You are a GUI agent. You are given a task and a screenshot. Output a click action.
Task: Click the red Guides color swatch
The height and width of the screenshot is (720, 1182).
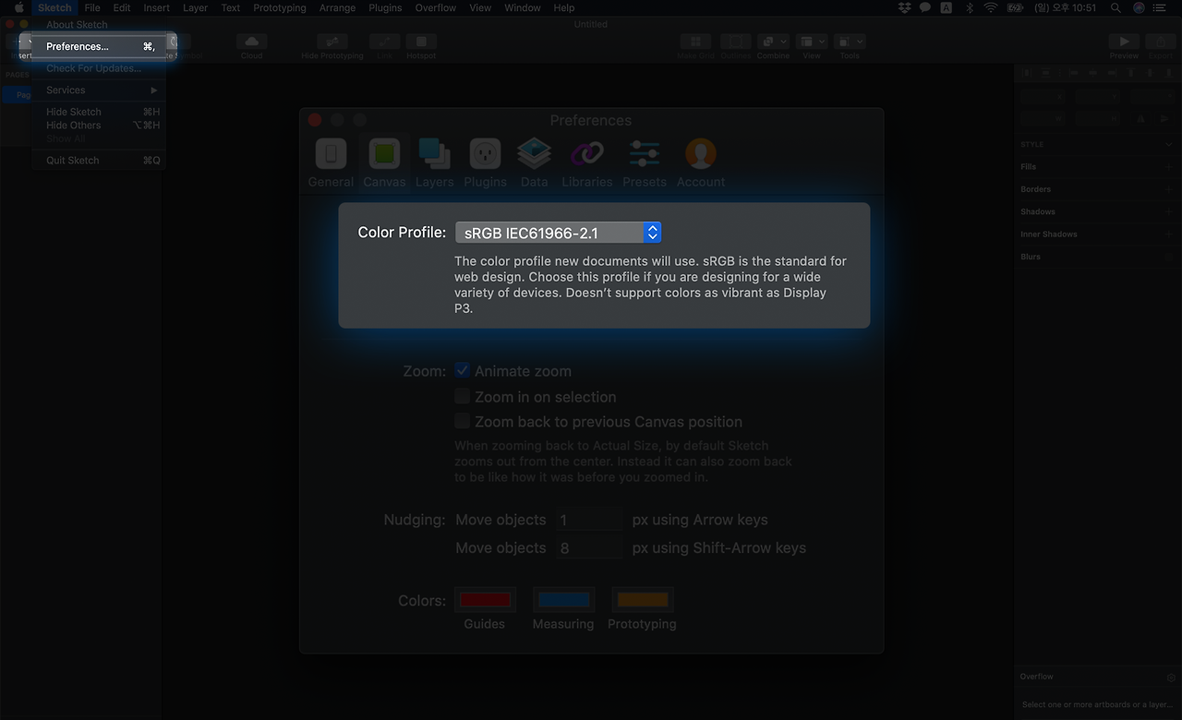coord(485,599)
